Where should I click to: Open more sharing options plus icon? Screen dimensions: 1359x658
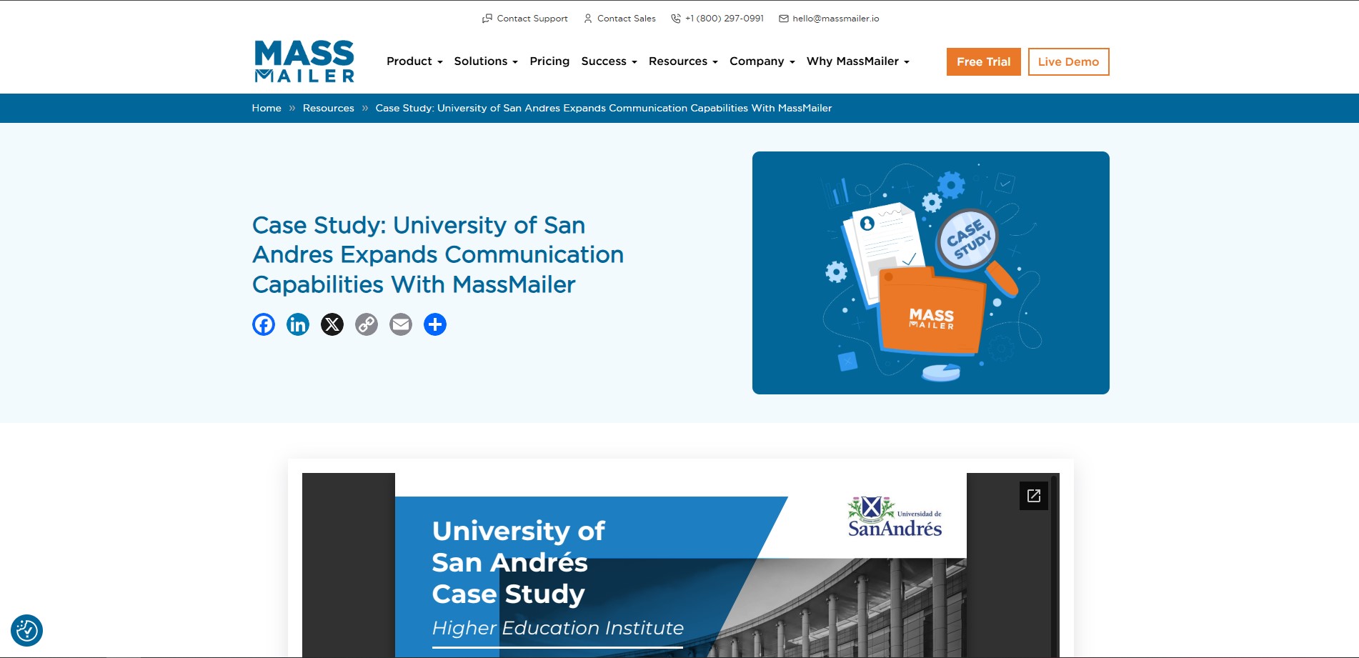(435, 324)
